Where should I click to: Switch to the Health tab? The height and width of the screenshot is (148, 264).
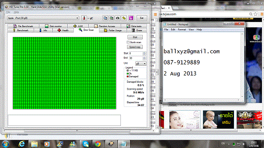point(63,30)
